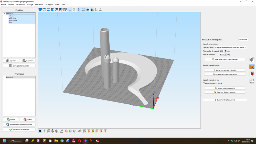Switch to solid blue cube default view
The image size is (256, 144).
tap(40, 10)
